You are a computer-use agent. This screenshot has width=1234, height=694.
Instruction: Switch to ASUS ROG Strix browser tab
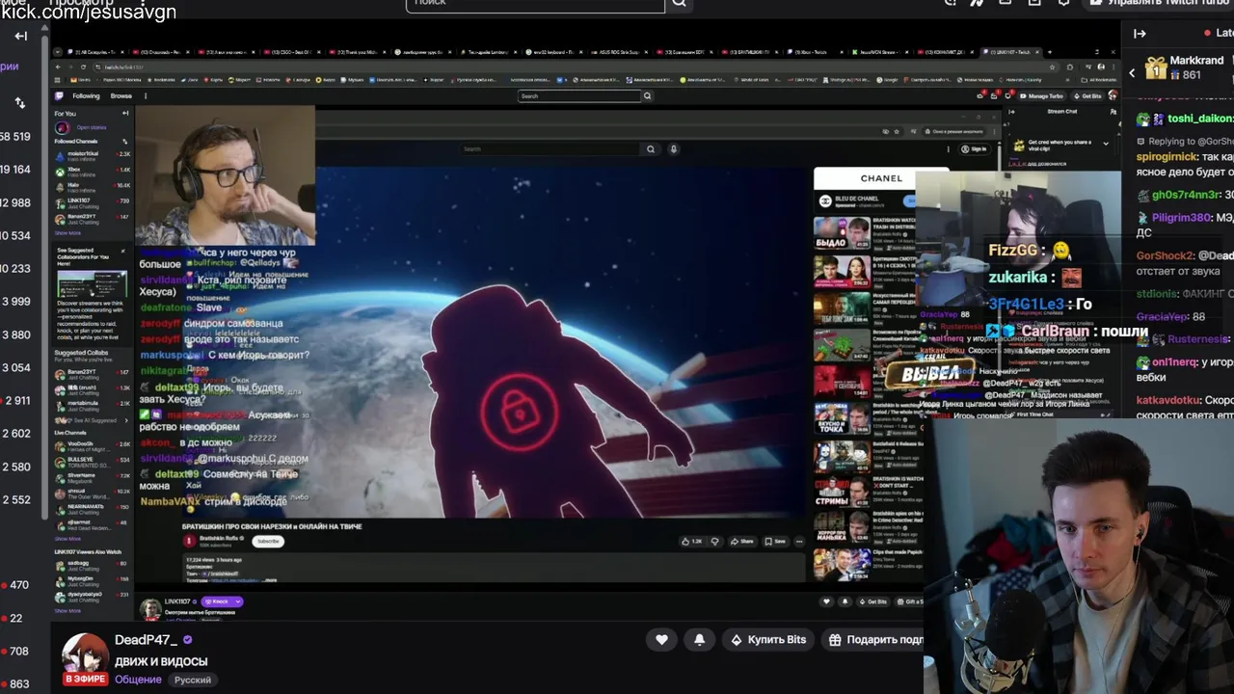point(620,52)
